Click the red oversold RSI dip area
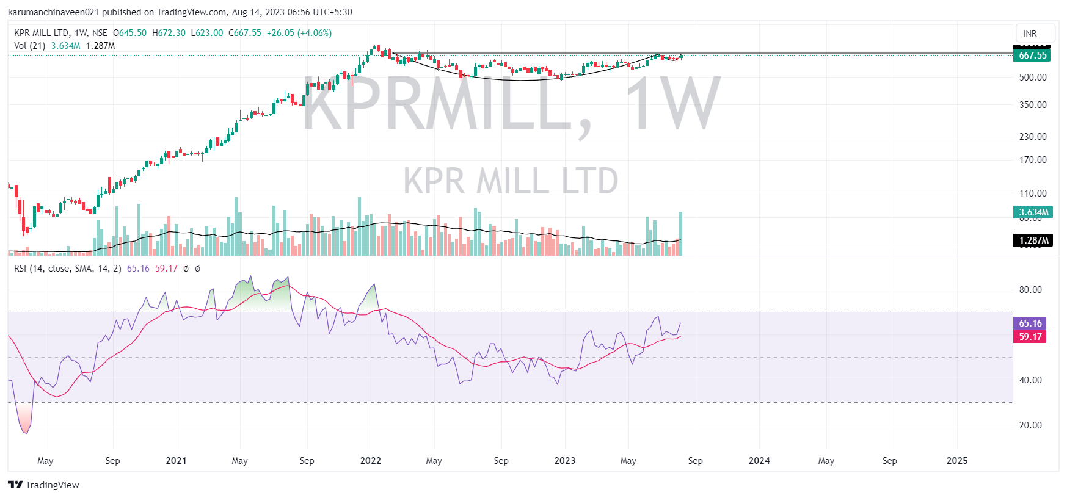 click(24, 418)
